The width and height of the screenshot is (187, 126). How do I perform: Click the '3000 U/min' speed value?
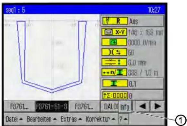[x=142, y=43]
